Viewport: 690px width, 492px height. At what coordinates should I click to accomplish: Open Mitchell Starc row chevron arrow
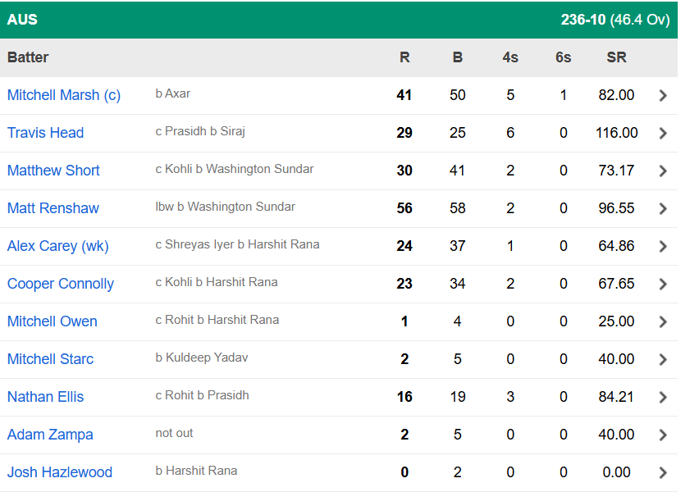[663, 359]
